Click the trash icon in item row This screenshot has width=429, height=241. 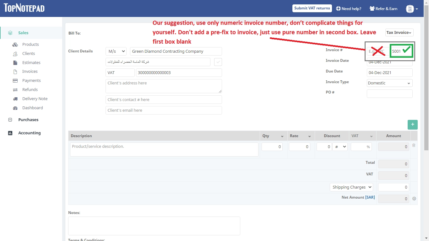(414, 145)
